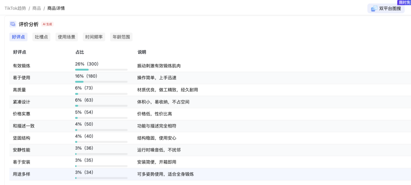The width and height of the screenshot is (411, 185).
Task: Click the 占比 column header
Action: [x=80, y=52]
